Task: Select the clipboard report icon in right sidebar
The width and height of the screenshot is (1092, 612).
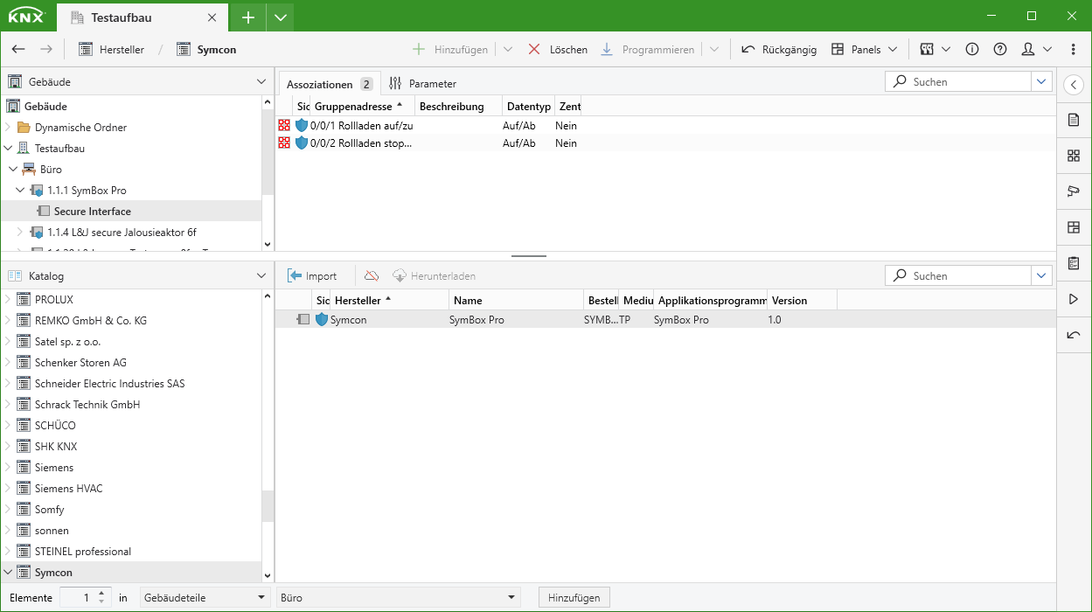Action: coord(1074,262)
